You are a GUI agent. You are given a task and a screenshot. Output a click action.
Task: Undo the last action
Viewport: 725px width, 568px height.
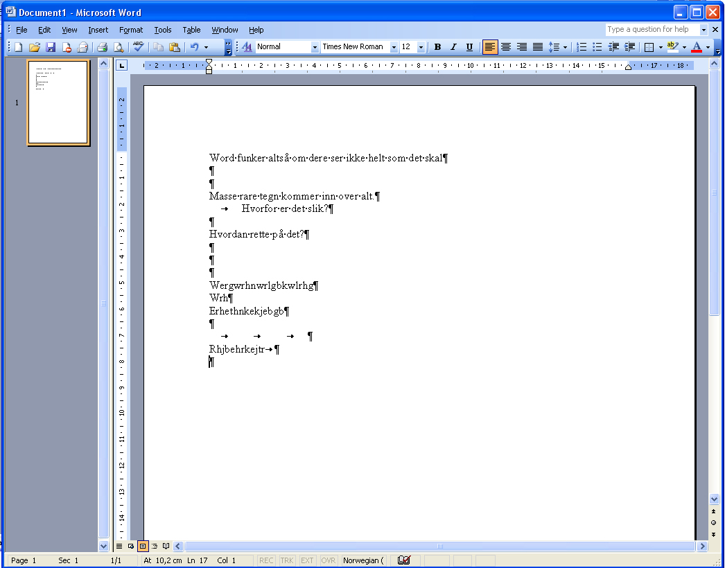(195, 46)
